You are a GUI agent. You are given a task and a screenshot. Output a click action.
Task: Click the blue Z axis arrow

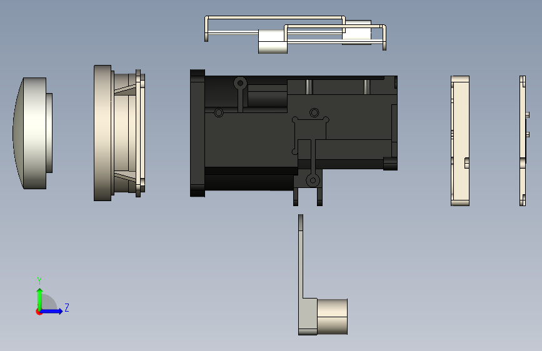(x=53, y=311)
